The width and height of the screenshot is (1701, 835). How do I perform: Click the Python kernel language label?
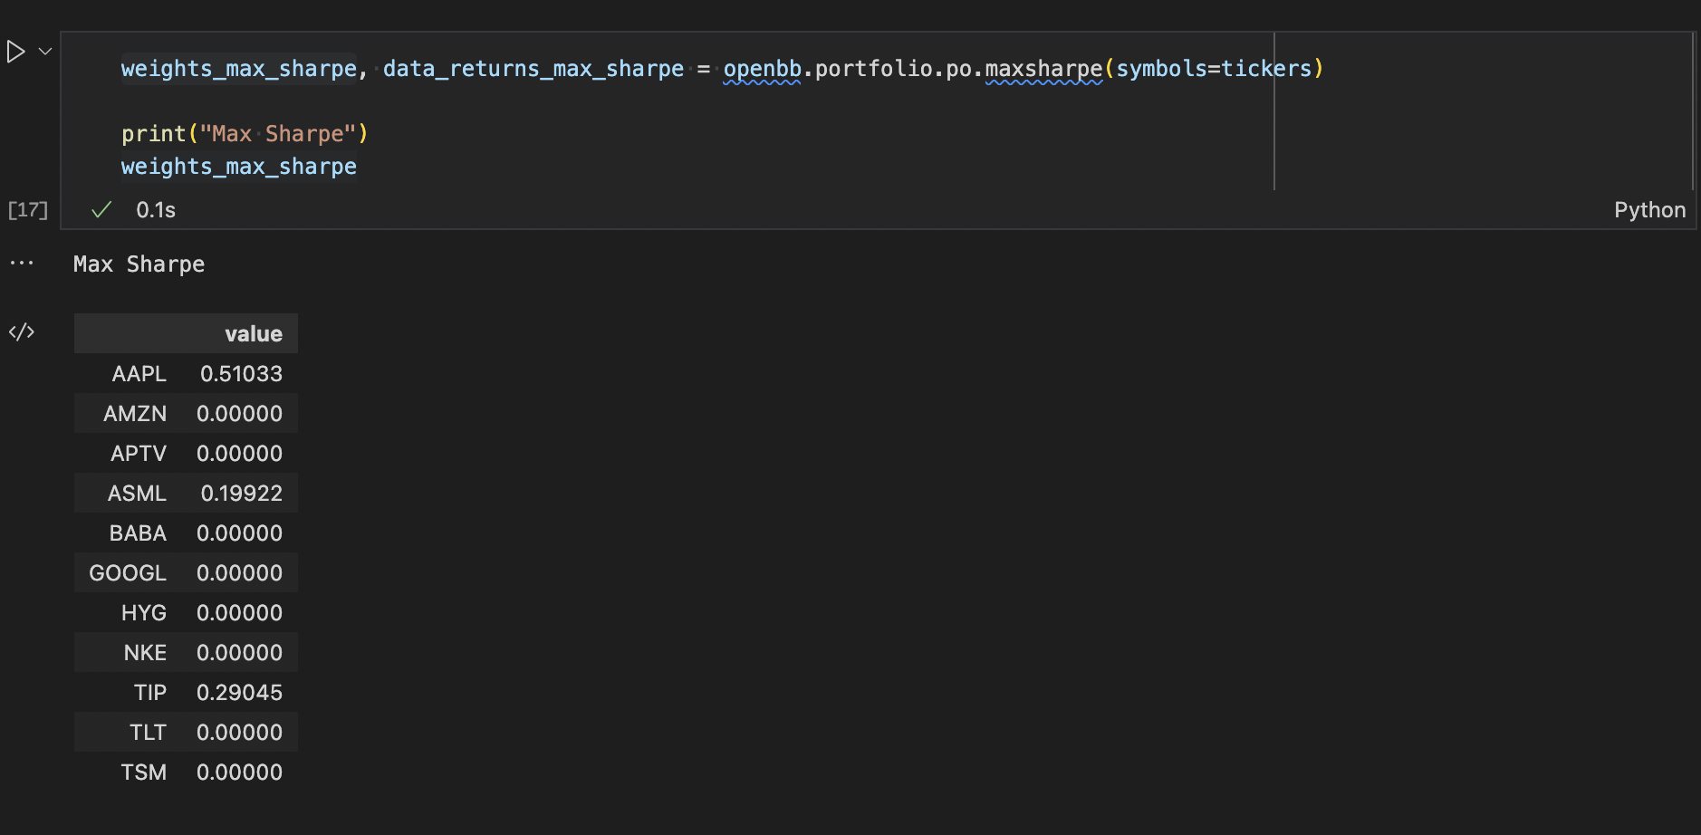1649,209
